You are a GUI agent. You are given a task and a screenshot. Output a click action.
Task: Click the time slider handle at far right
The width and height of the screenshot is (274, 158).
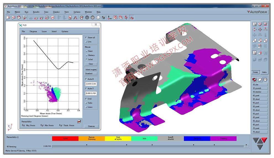click(246, 147)
